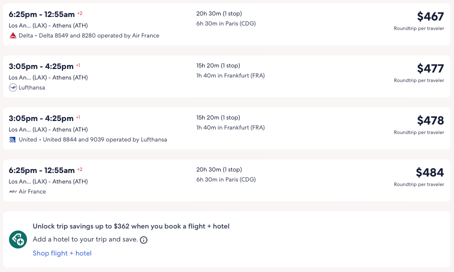Select the $467 Delta flight price

[x=430, y=16]
